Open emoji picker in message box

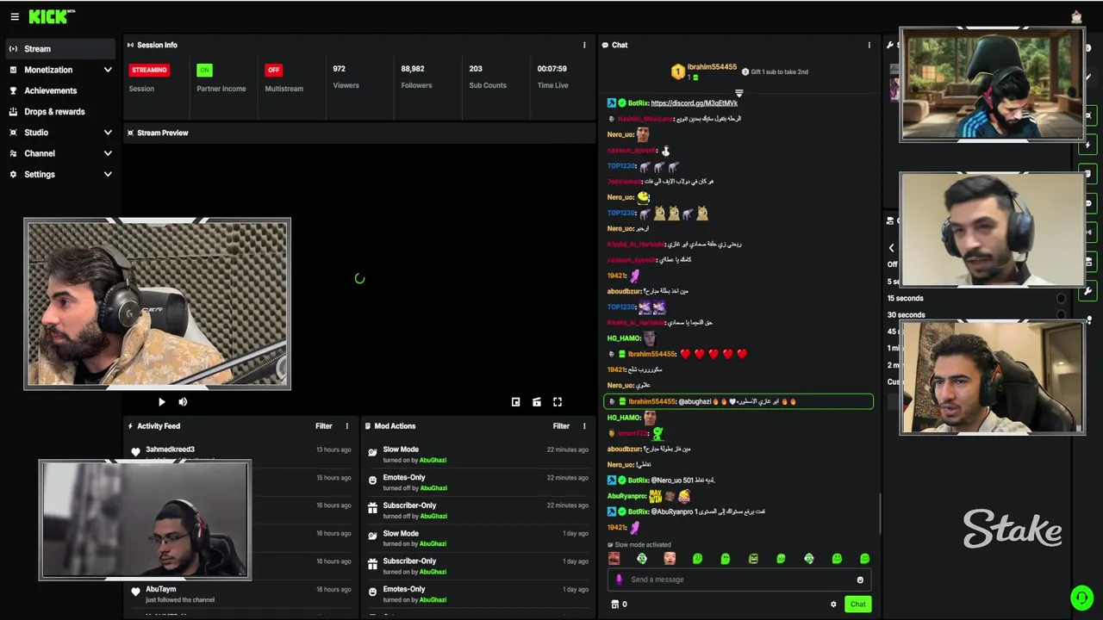pos(859,580)
